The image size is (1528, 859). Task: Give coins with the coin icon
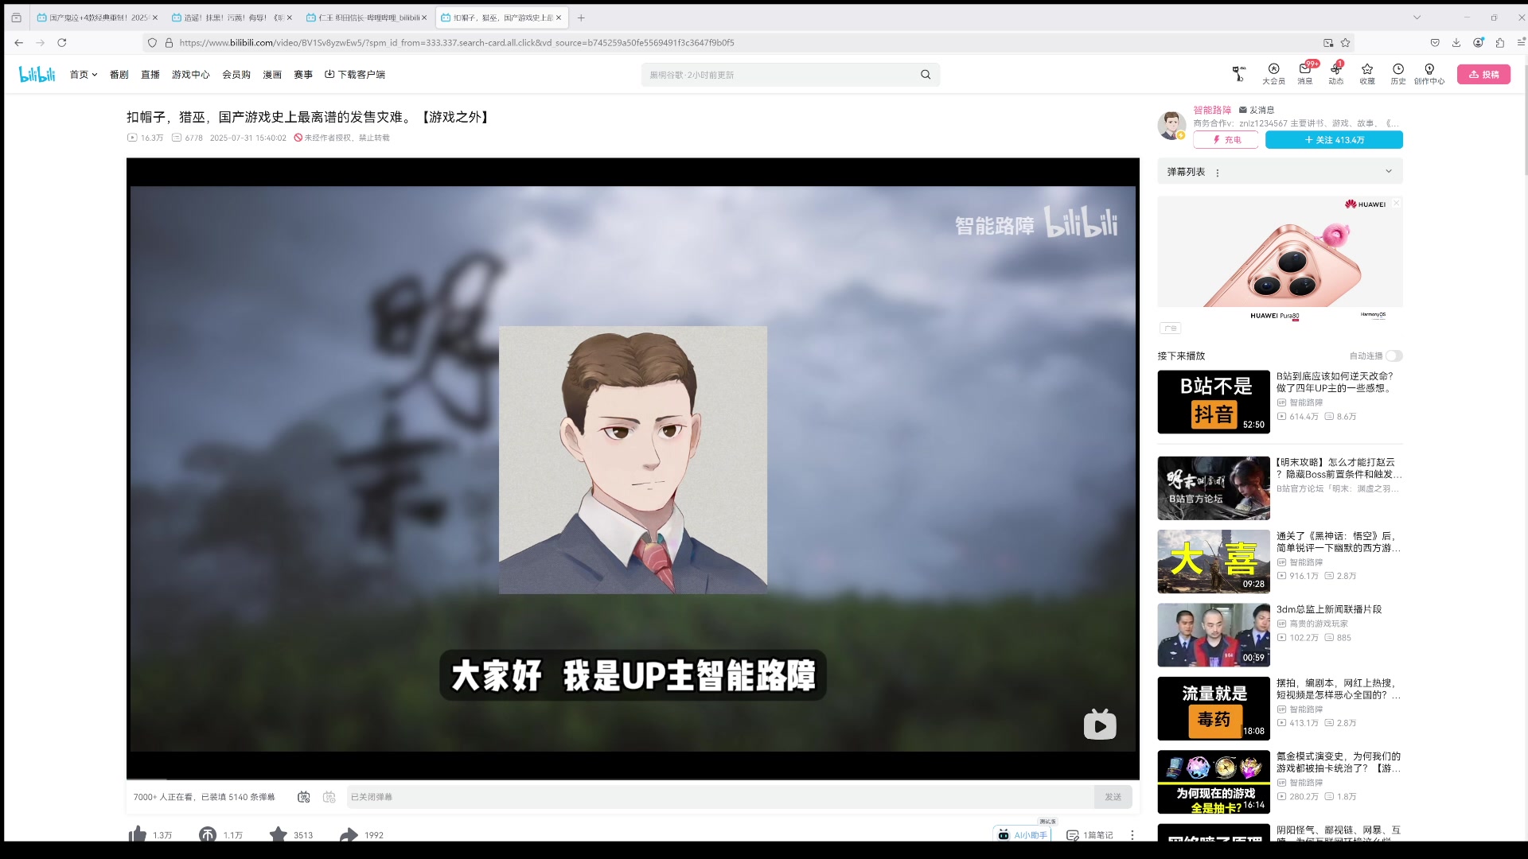coord(208,834)
